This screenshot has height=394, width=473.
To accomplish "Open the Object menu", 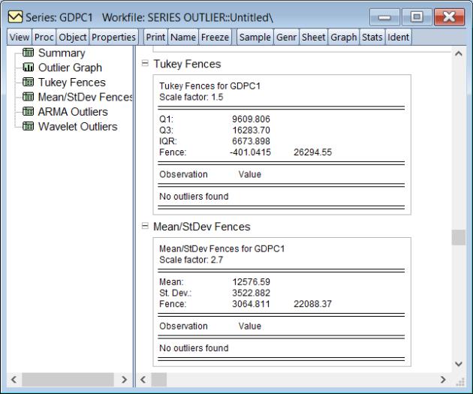I will pos(73,37).
